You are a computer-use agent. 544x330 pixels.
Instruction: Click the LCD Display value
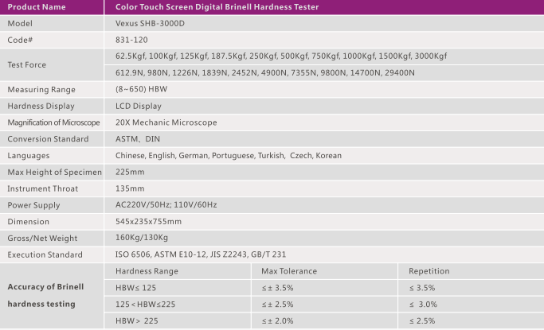(x=139, y=106)
